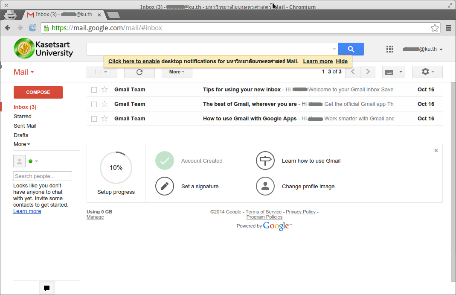
Task: Close the Inbox browser tab
Action: click(99, 15)
